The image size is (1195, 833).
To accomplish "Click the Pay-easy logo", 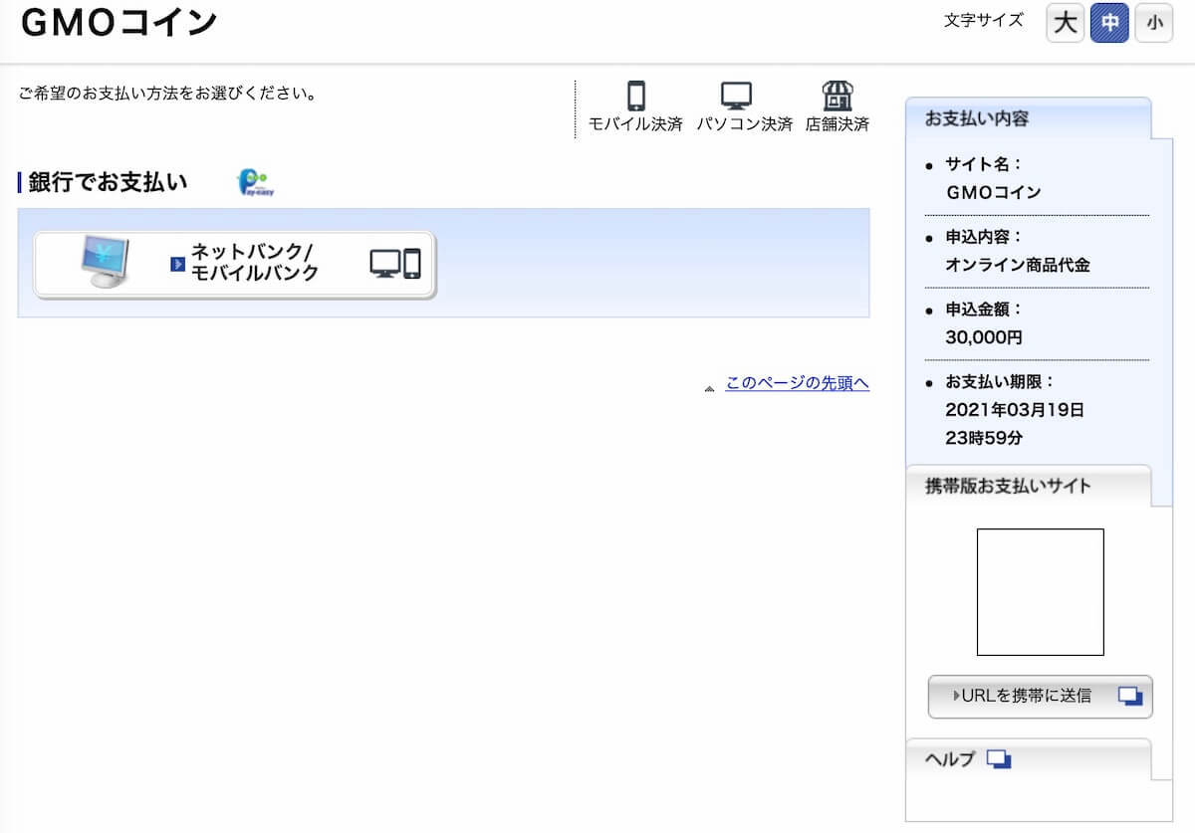I will 255,182.
